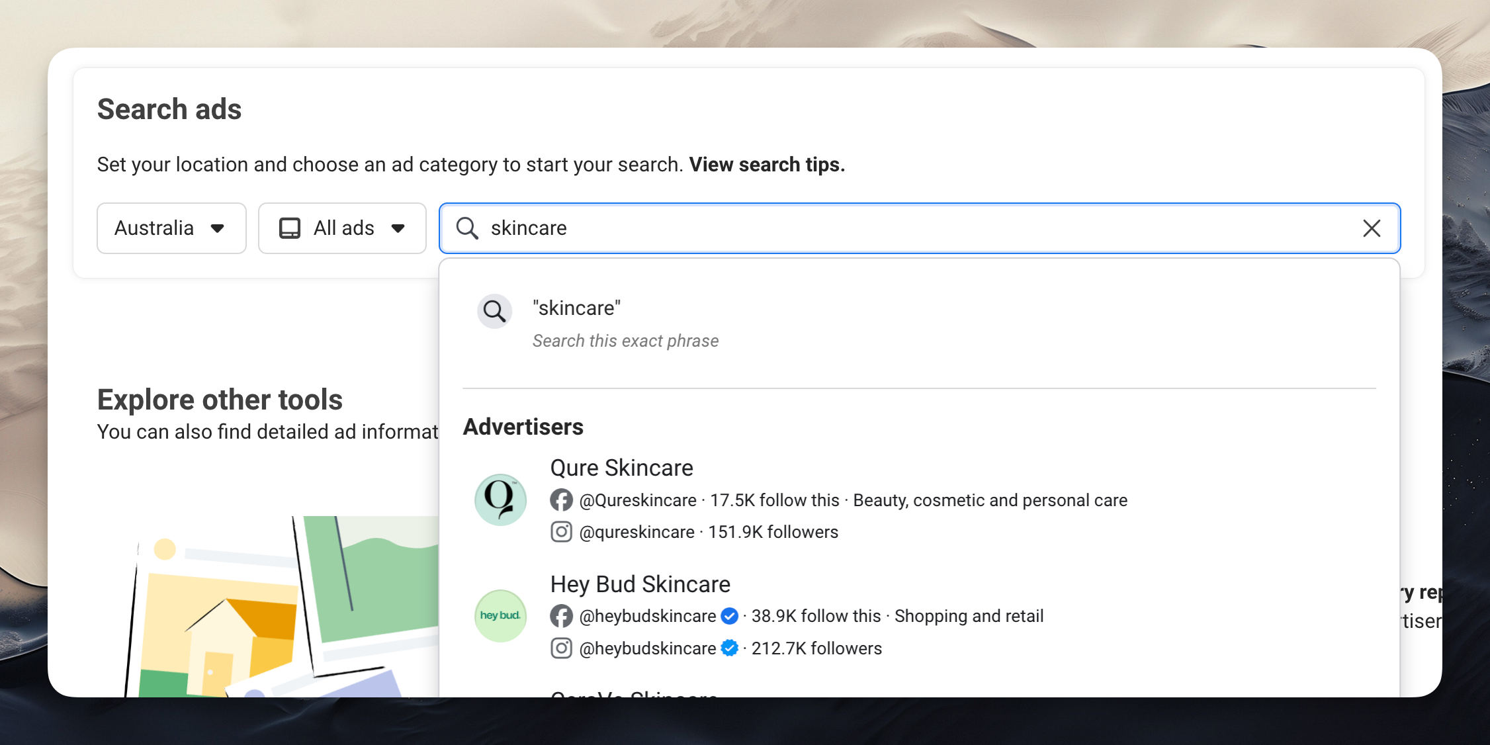Select the Facebook icon beside @heybudskincare
The image size is (1490, 745).
coord(561,616)
